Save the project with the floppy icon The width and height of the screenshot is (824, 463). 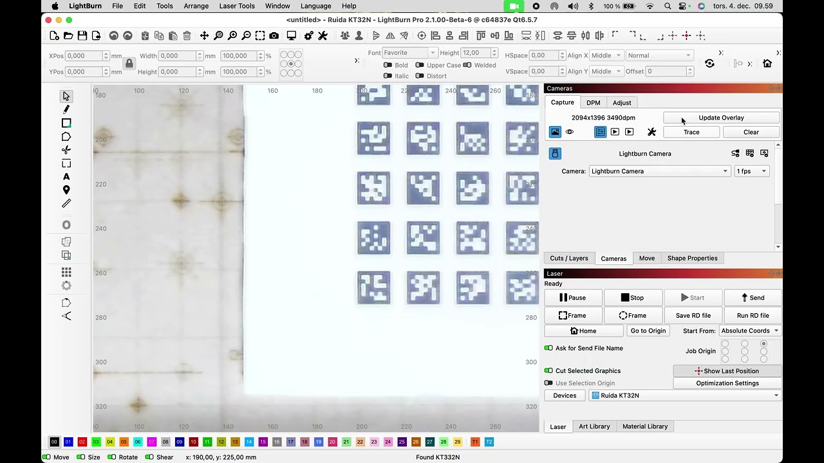[x=82, y=36]
